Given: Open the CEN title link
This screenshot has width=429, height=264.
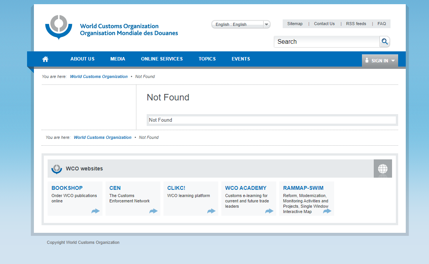Looking at the screenshot, I should click(115, 188).
